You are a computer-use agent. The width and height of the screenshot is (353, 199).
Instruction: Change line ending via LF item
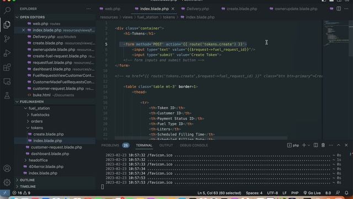click(x=285, y=193)
